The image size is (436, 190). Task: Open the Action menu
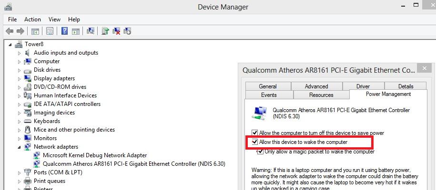tap(32, 19)
